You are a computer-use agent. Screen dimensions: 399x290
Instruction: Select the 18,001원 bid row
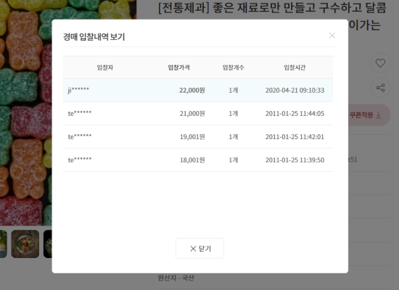point(198,160)
